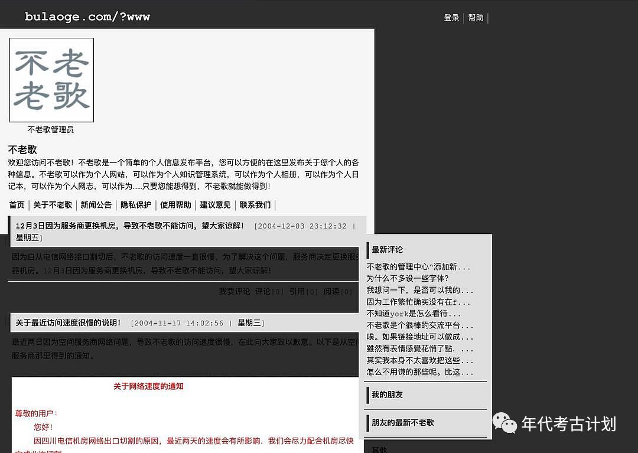Click comment 不老歌是个很棒的交流平台
The image size is (638, 453).
tap(419, 325)
